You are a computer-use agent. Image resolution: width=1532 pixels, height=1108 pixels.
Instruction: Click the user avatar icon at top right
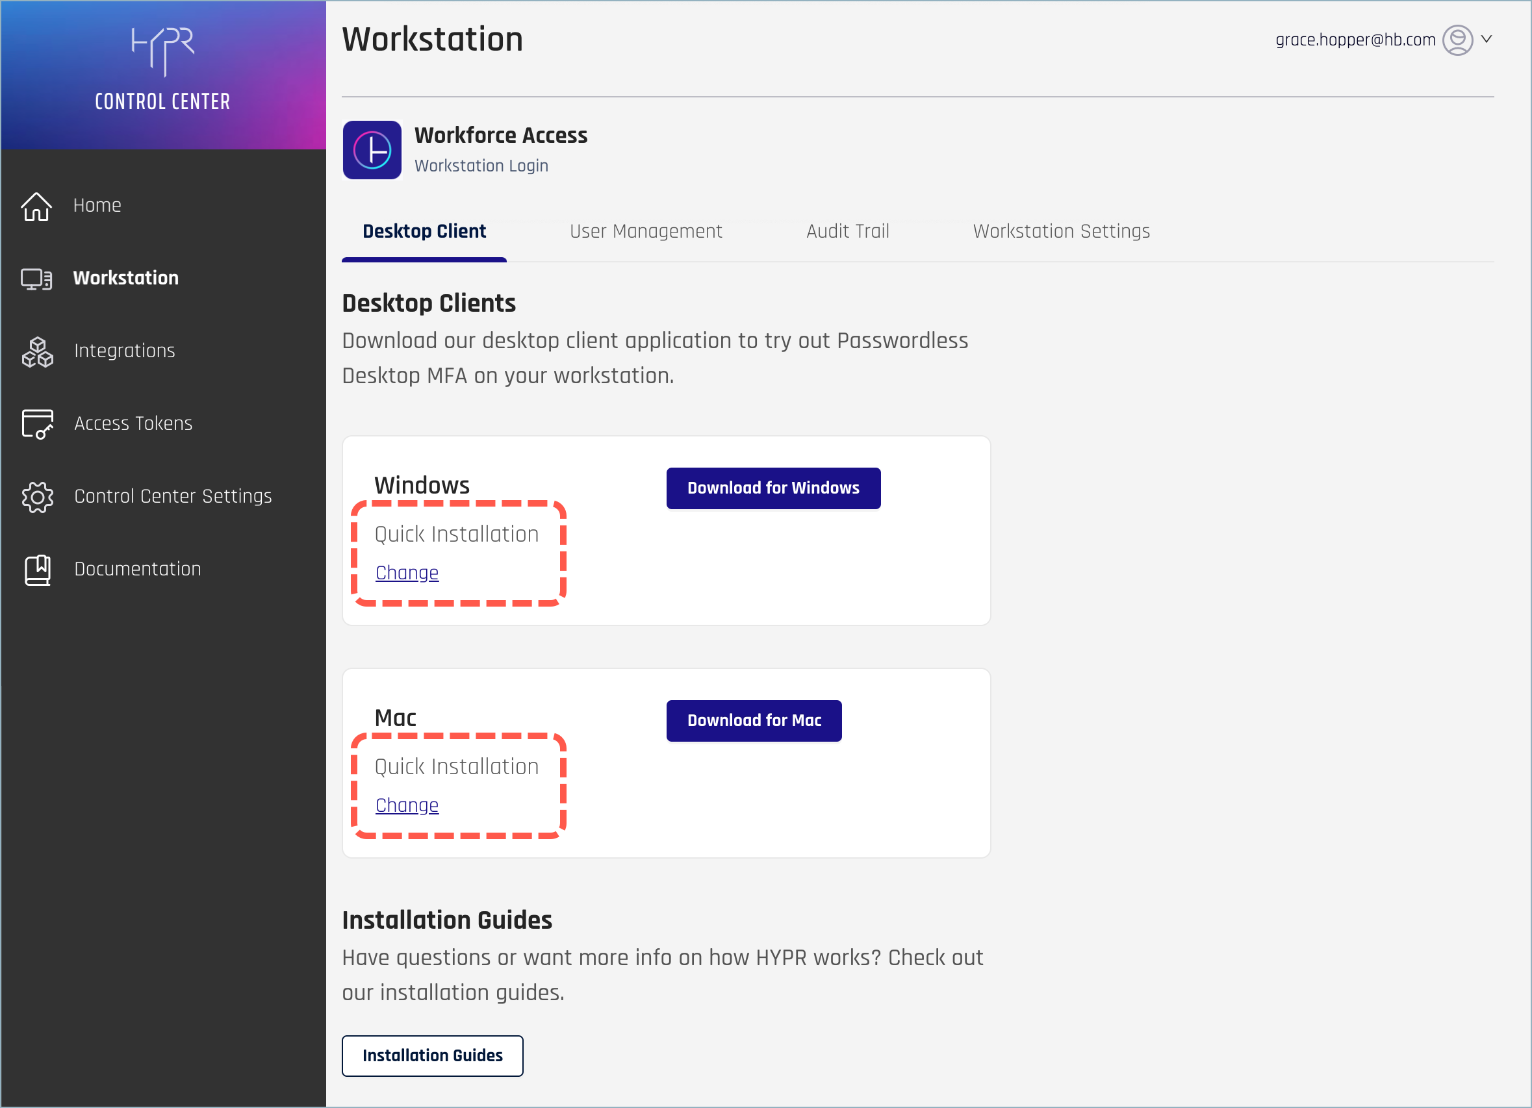click(1457, 40)
